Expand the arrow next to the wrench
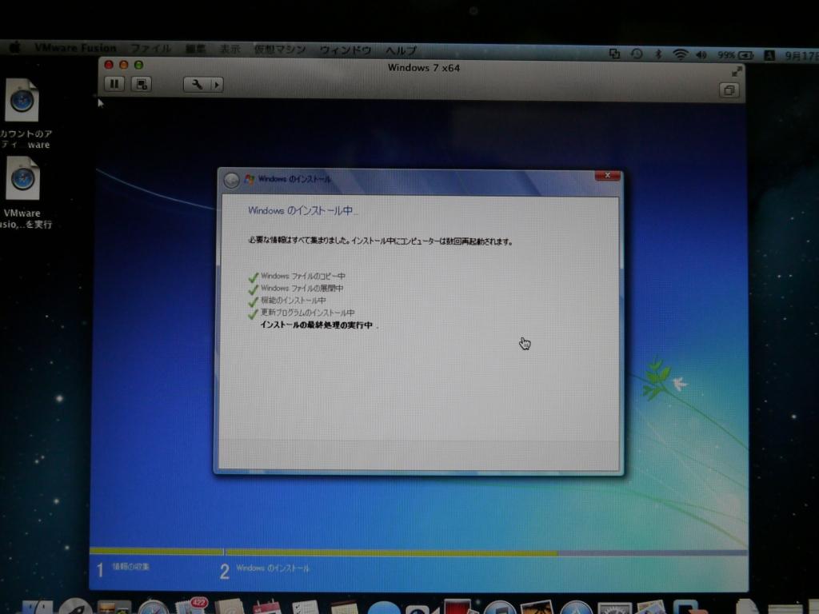819x614 pixels. [x=217, y=85]
